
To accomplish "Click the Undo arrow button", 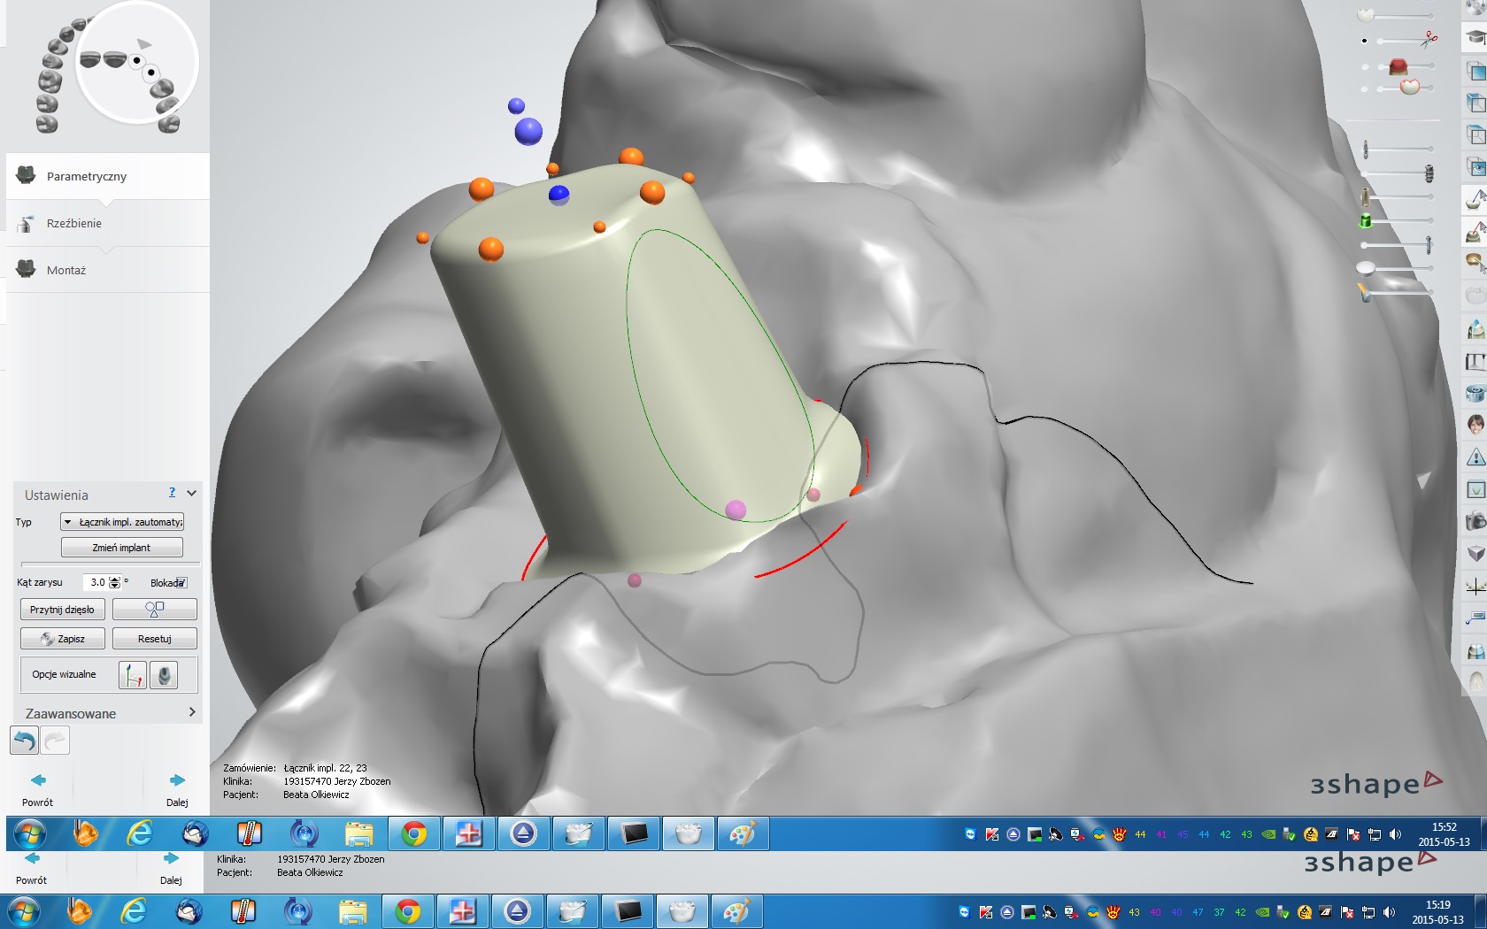I will click(24, 741).
